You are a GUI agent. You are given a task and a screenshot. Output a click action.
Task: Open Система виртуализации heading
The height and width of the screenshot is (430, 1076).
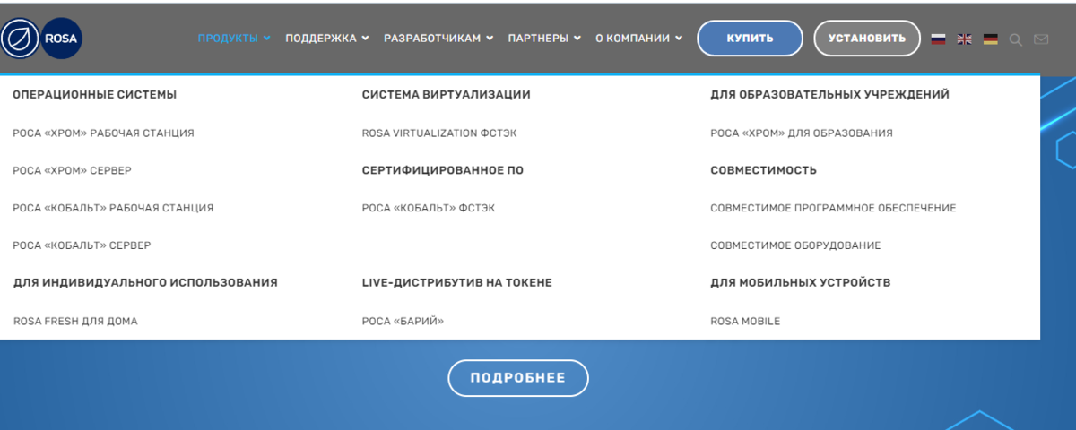tap(447, 94)
